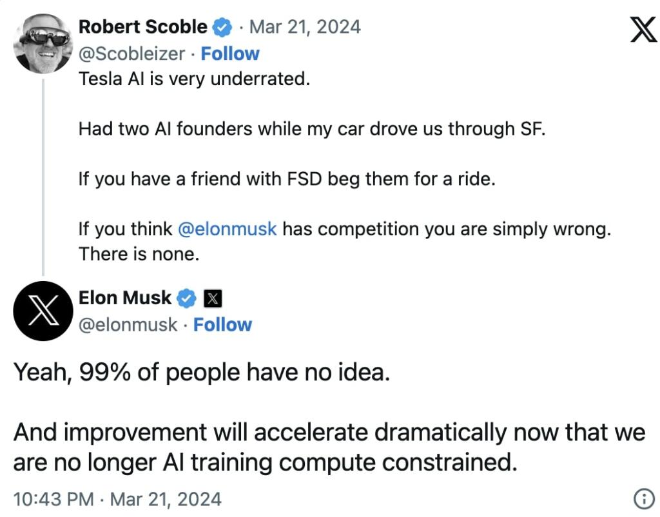
Task: Click Robert Scoble's display name
Action: 142,27
